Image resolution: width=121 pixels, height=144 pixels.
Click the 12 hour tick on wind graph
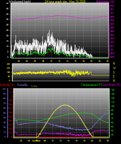pyautogui.click(x=59, y=61)
